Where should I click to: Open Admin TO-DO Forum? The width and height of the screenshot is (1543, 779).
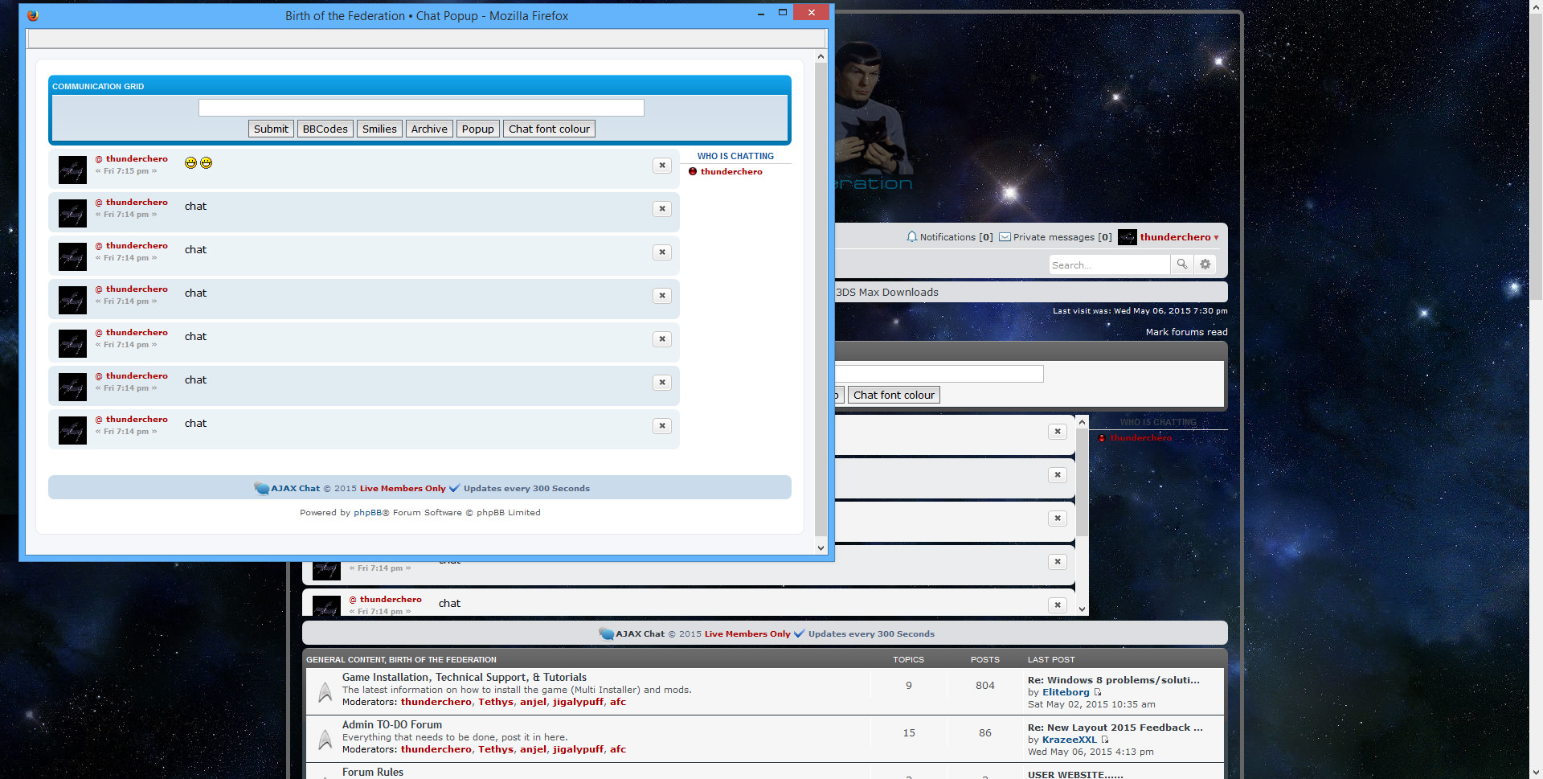pyautogui.click(x=392, y=725)
